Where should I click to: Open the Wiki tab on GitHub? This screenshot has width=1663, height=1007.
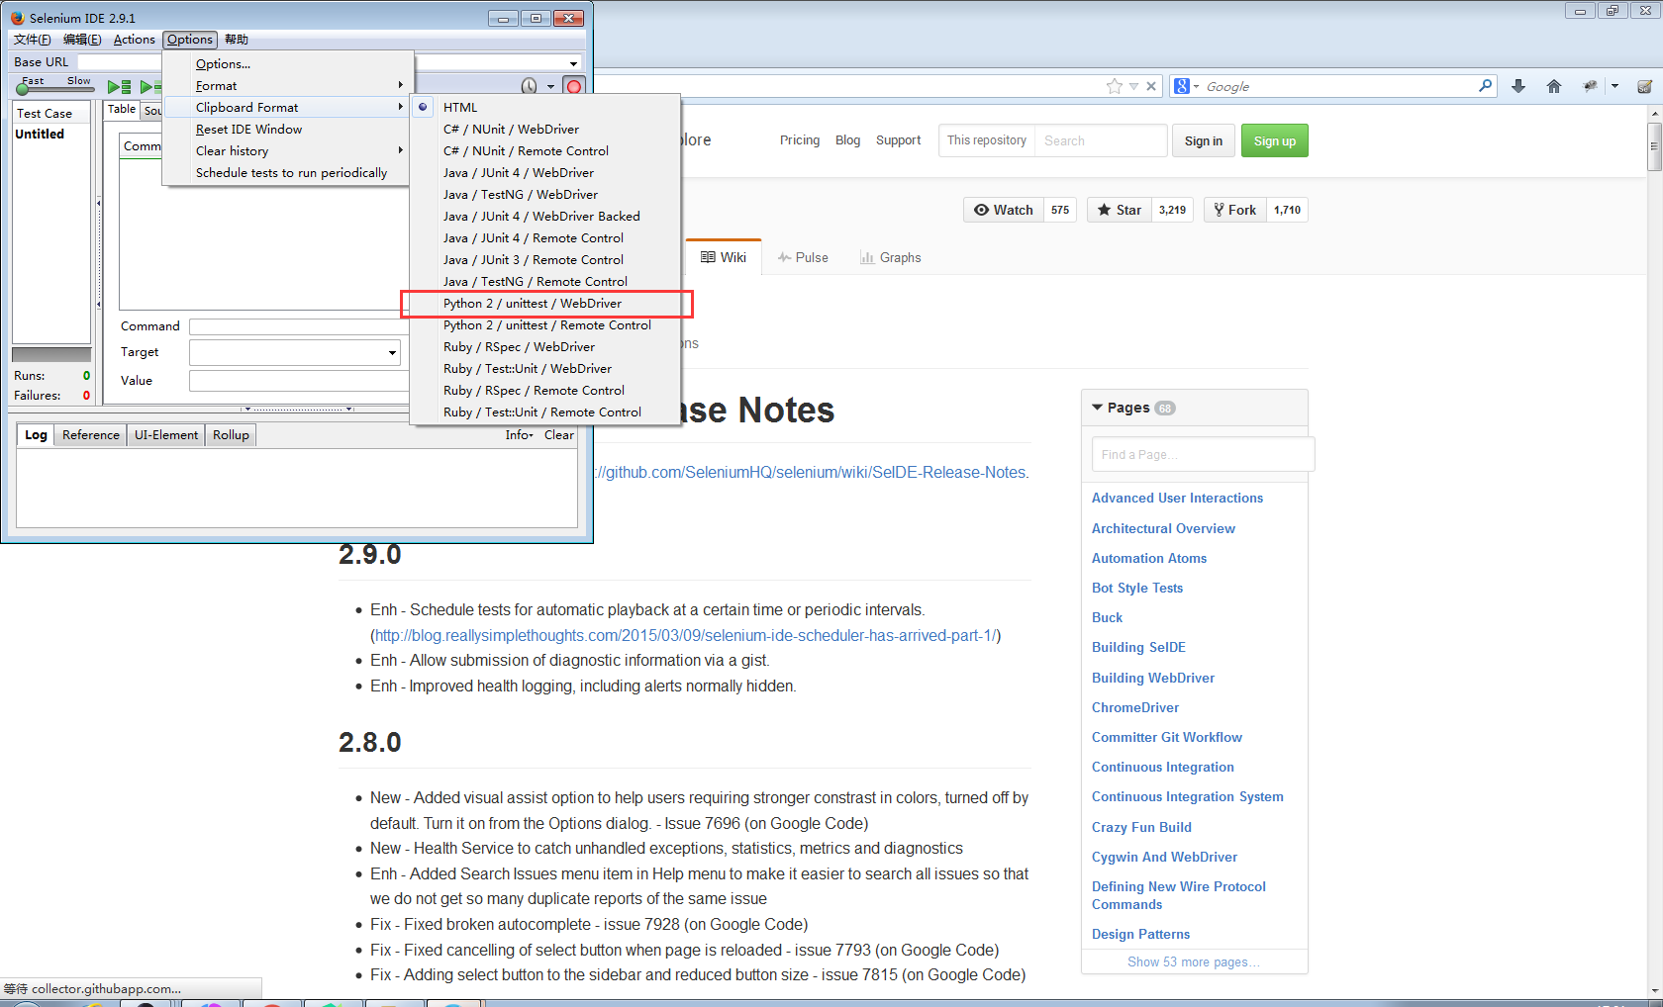724,257
